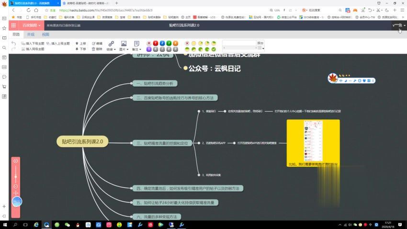Open the user account dropdown at top right
This screenshot has height=229, width=407.
coord(399,25)
